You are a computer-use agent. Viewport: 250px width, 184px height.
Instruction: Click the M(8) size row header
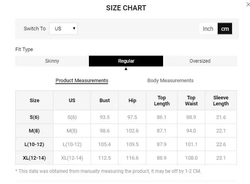point(34,131)
